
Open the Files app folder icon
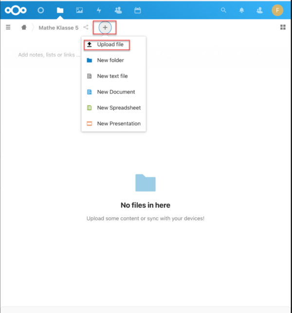click(60, 10)
